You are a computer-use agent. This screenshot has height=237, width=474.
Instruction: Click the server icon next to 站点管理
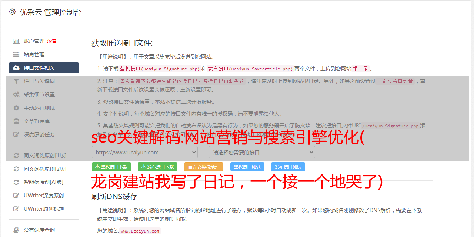click(16, 54)
